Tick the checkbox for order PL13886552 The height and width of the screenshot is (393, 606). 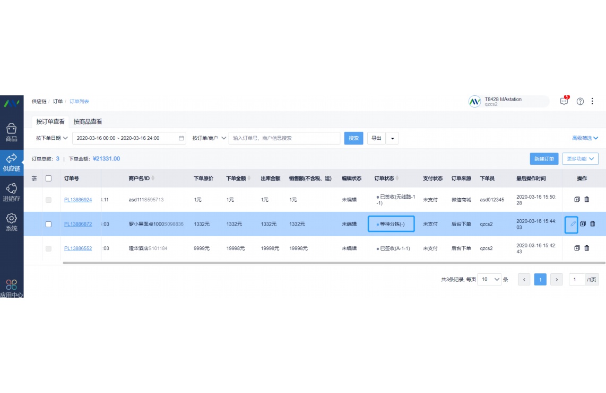click(48, 248)
